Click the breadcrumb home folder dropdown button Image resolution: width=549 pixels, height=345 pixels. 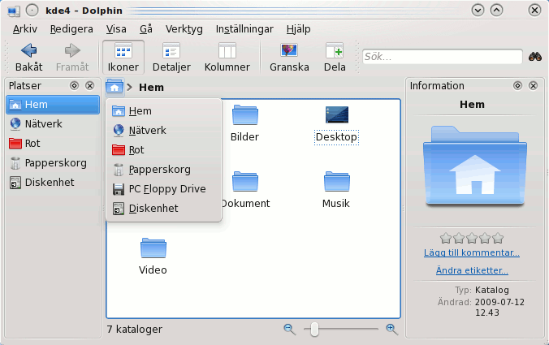click(115, 87)
